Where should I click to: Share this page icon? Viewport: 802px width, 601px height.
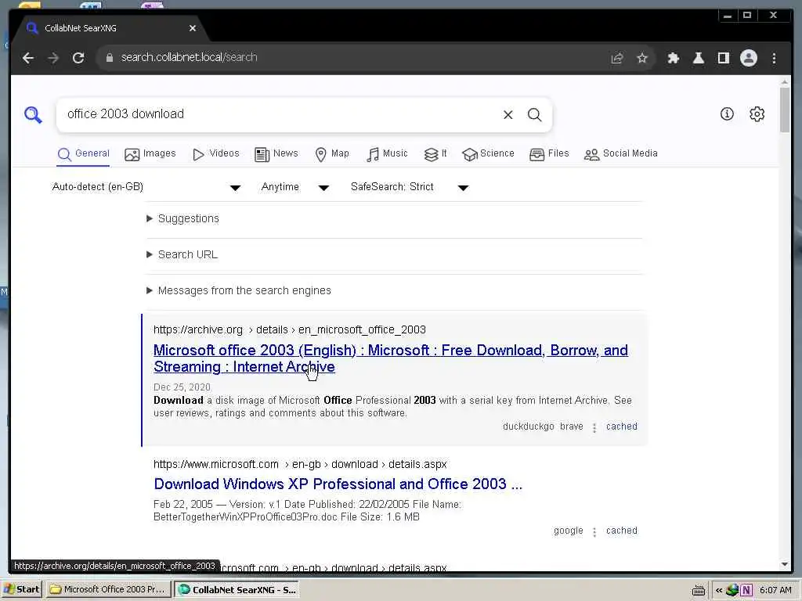617,58
